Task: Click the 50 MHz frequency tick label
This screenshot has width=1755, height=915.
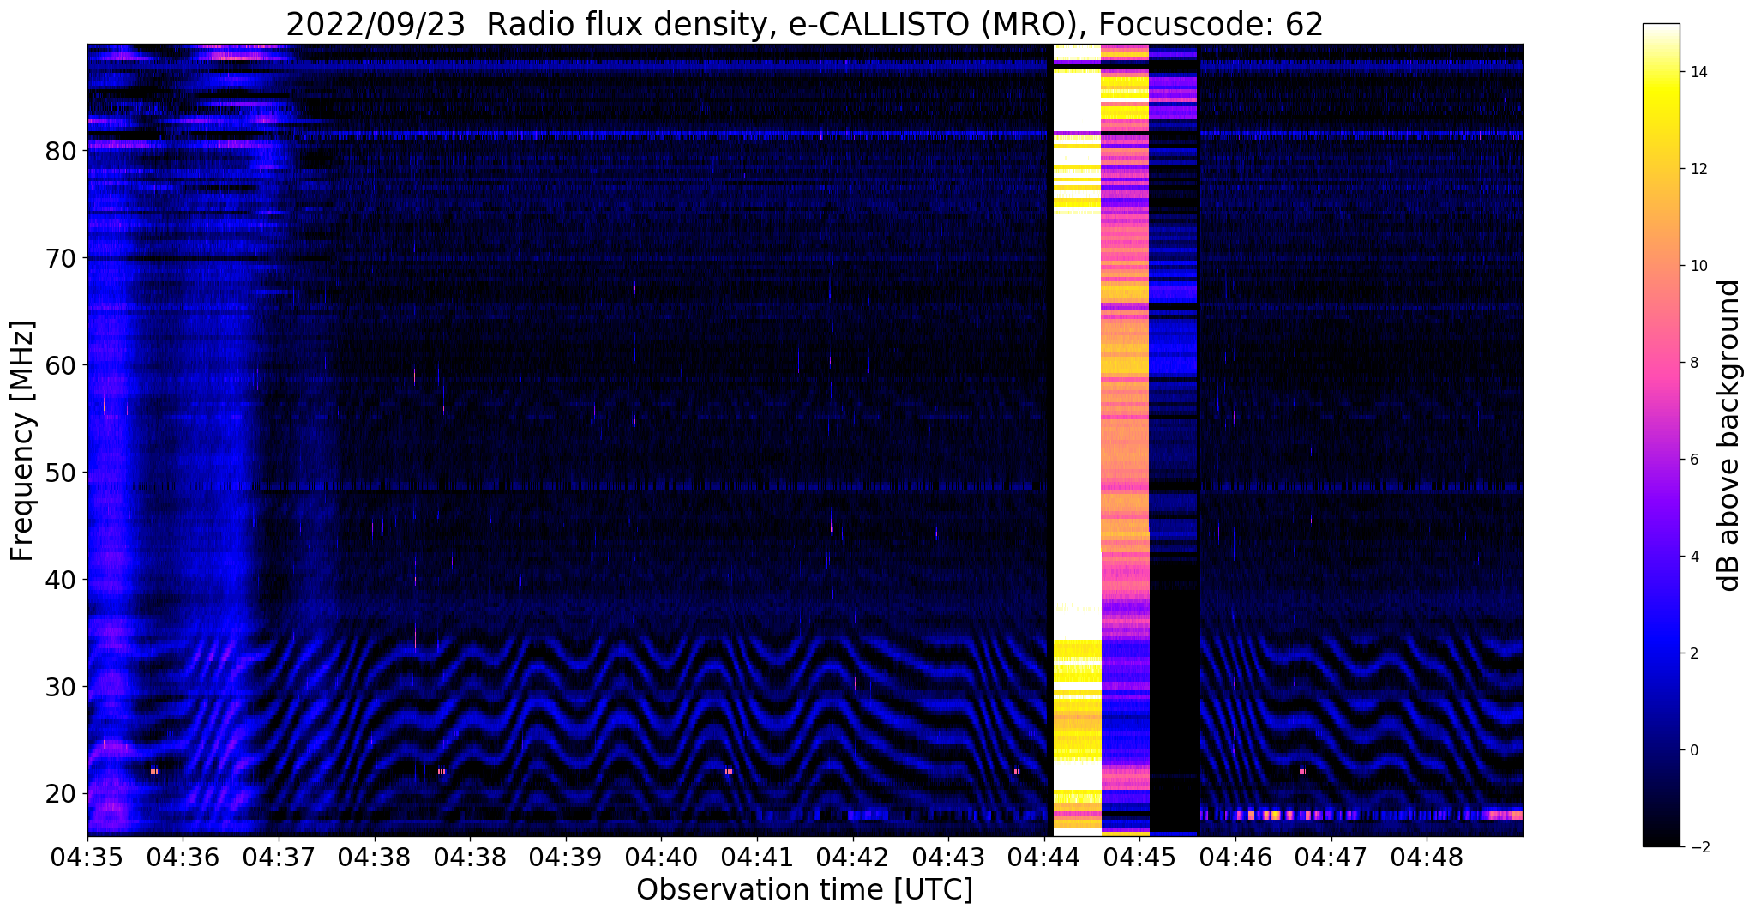Action: click(x=61, y=473)
